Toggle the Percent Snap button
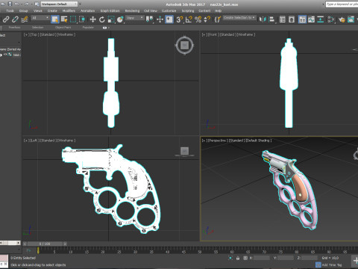The image size is (358, 269). point(198,19)
